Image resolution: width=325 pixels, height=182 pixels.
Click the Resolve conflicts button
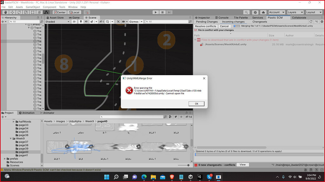point(206,26)
